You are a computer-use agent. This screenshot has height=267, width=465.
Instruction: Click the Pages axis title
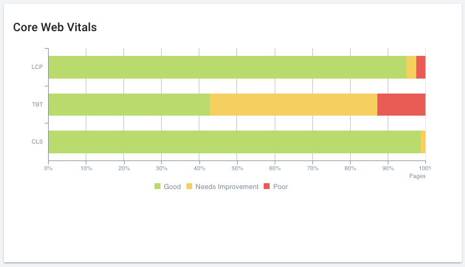417,176
